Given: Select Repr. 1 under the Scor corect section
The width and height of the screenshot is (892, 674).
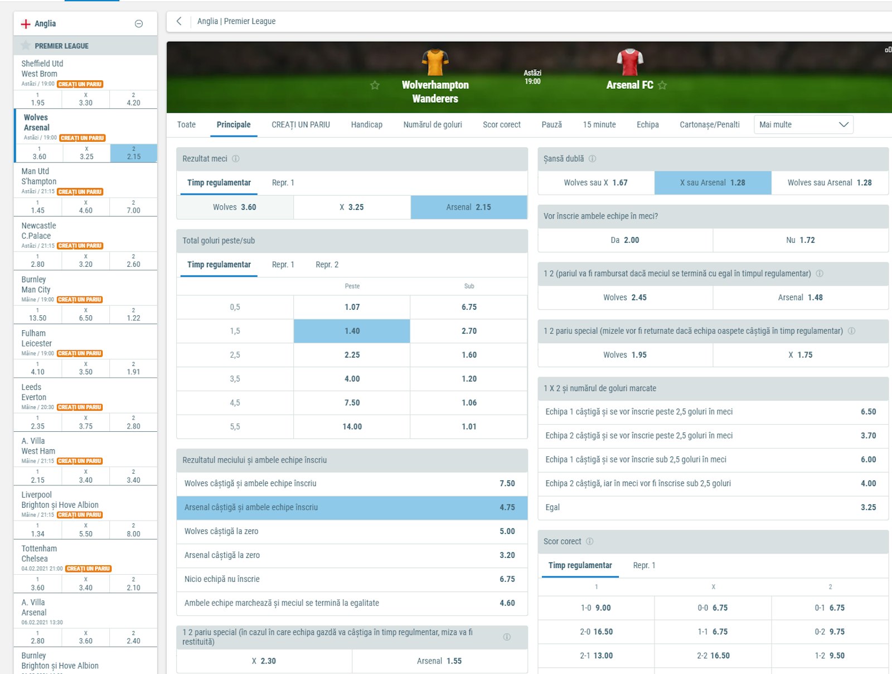Looking at the screenshot, I should (x=645, y=565).
